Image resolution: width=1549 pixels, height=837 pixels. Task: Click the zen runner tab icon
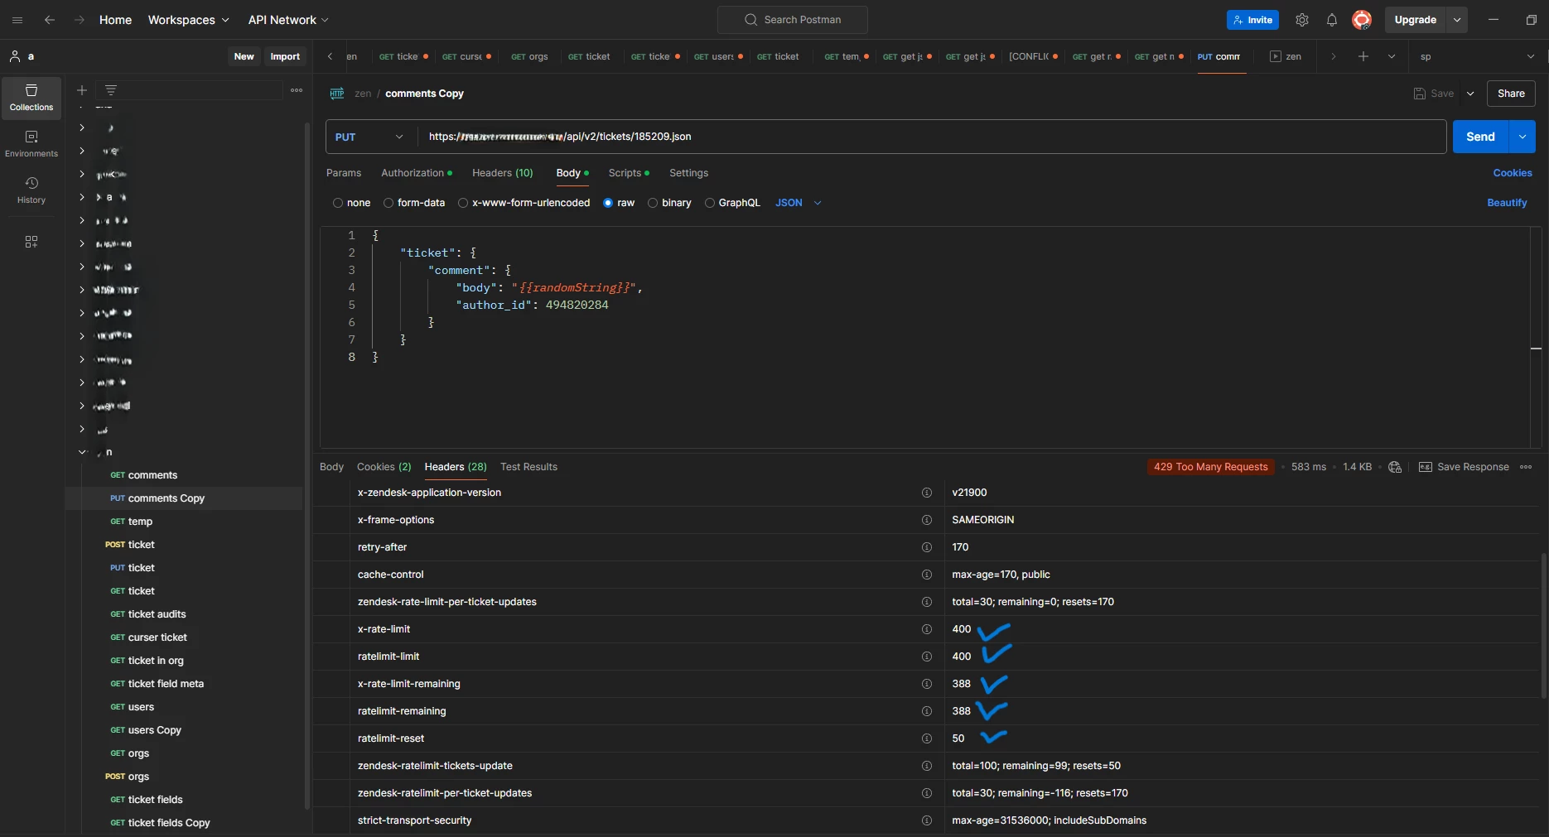(x=1276, y=56)
